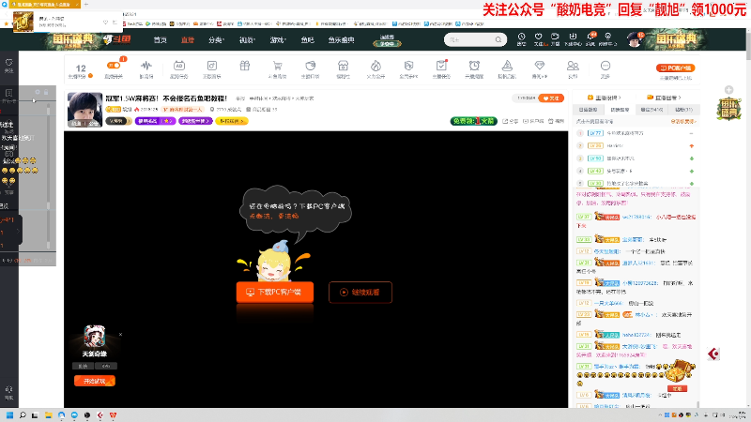This screenshot has height=422, width=751.
Task: Click the orange download PC client button
Action: click(x=275, y=292)
